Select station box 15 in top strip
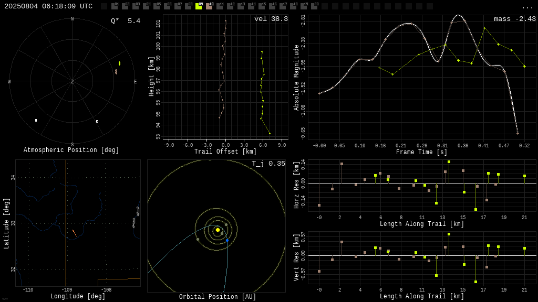Screen dimensions: 538x302 [x=262, y=6]
